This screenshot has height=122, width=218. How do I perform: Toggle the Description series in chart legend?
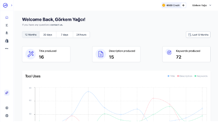[185, 76]
